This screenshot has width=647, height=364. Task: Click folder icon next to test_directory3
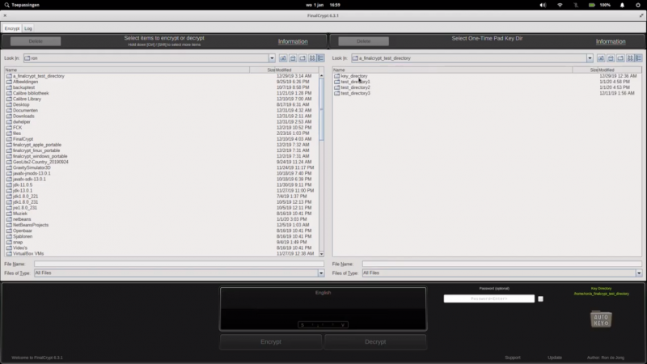[x=337, y=93]
